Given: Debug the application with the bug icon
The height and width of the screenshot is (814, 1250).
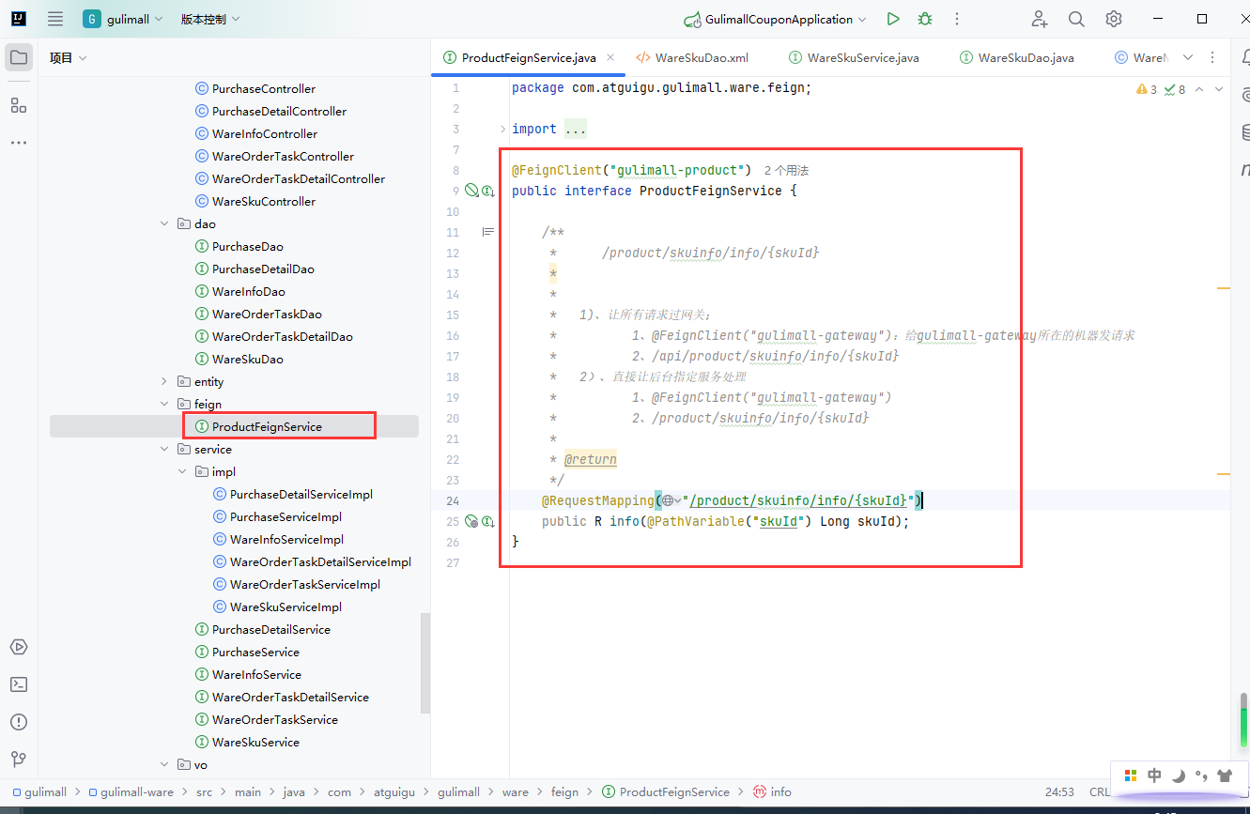Looking at the screenshot, I should [x=925, y=19].
